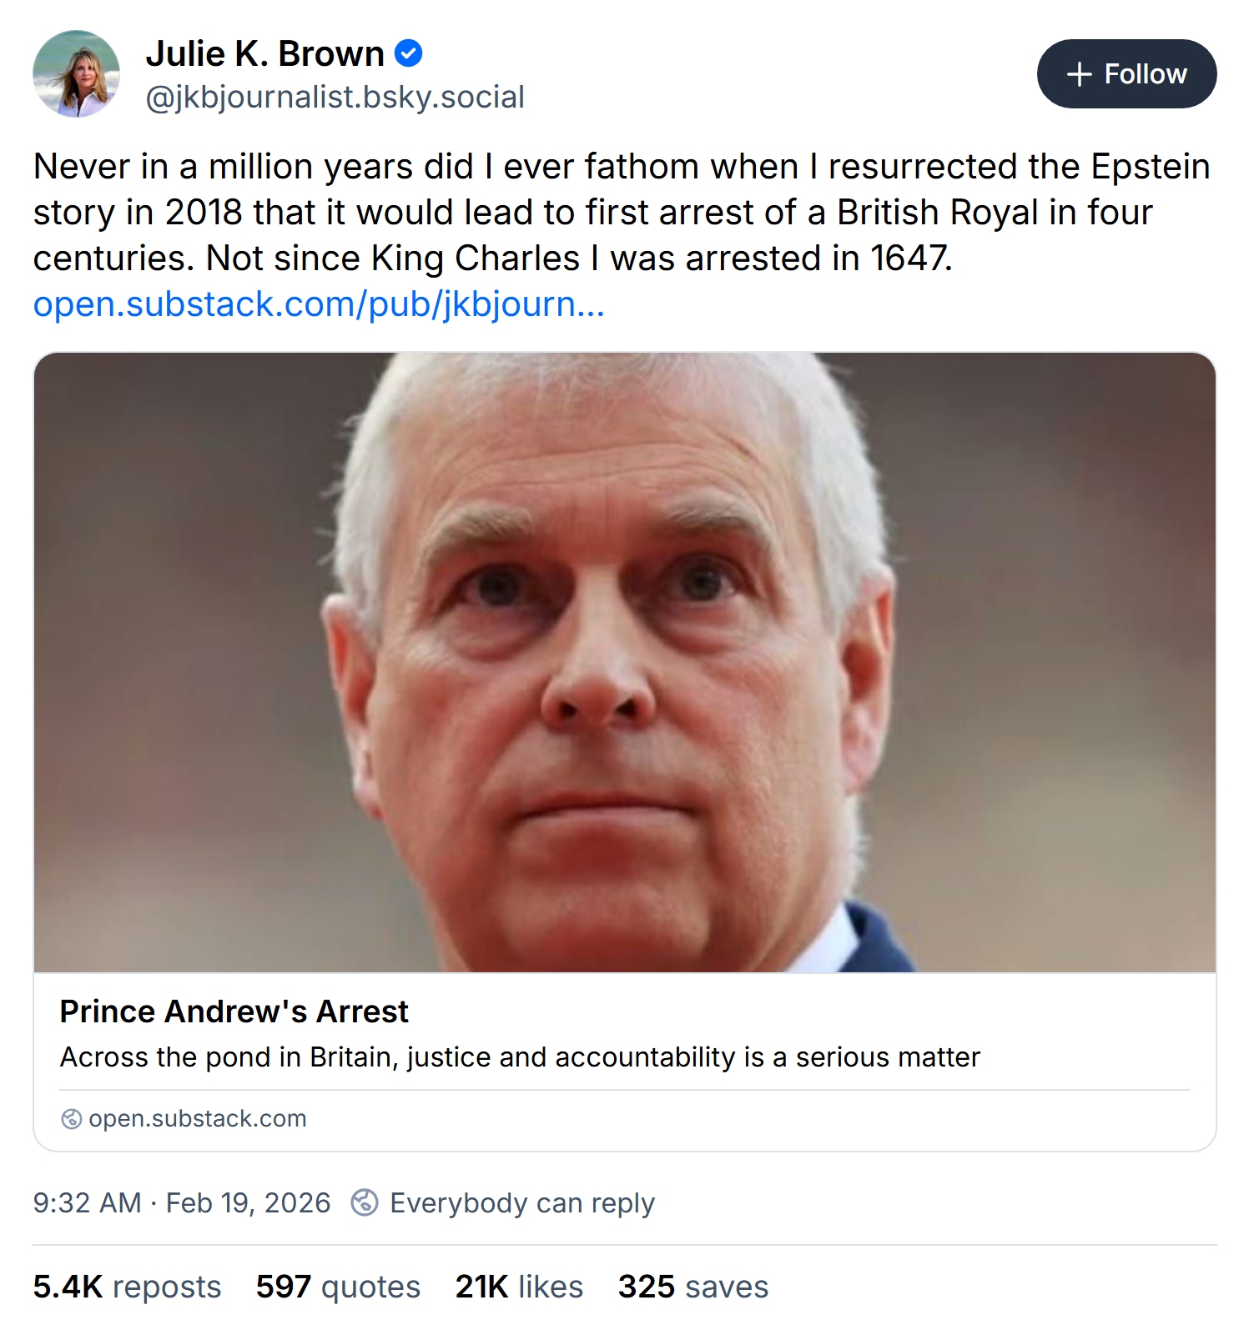View the 597 quotes list

(x=338, y=1287)
